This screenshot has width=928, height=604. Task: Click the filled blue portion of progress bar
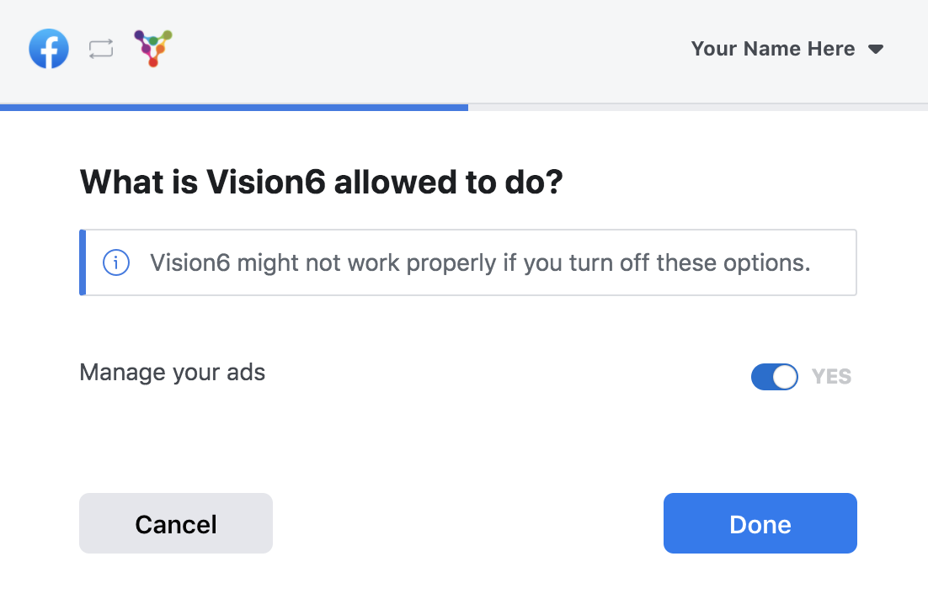coord(234,108)
